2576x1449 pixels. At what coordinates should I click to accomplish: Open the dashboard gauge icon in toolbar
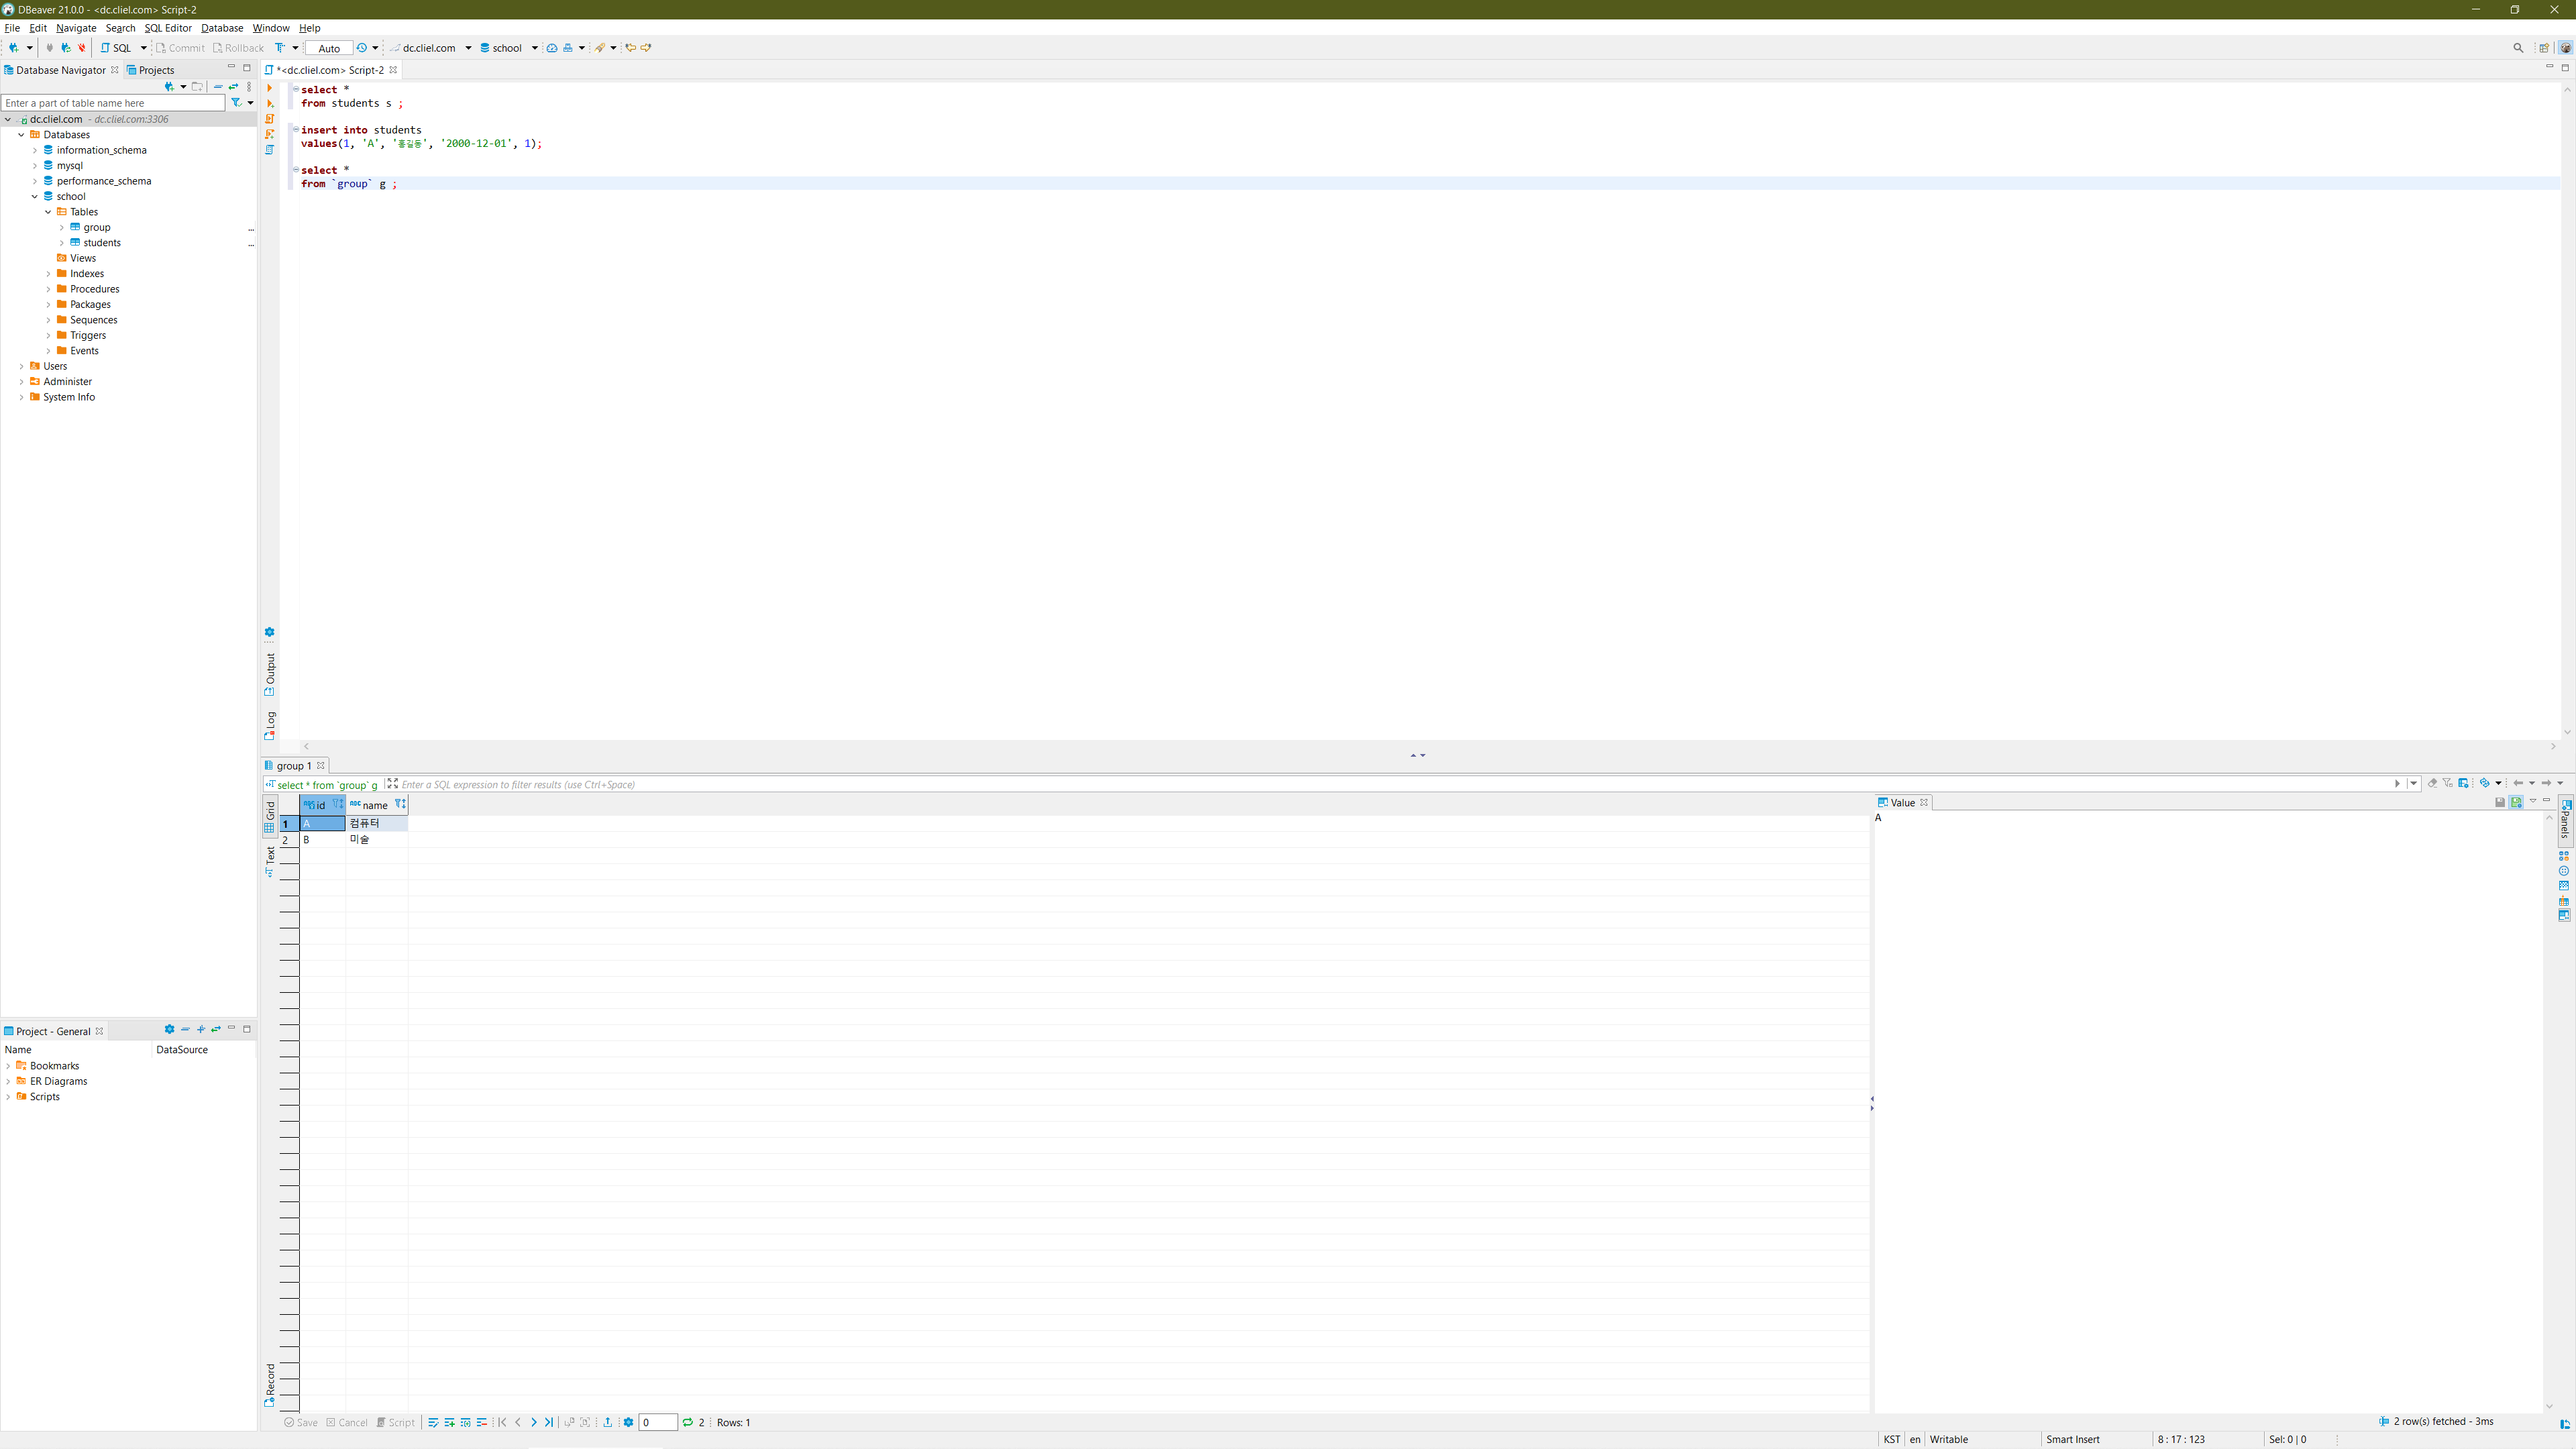click(552, 47)
